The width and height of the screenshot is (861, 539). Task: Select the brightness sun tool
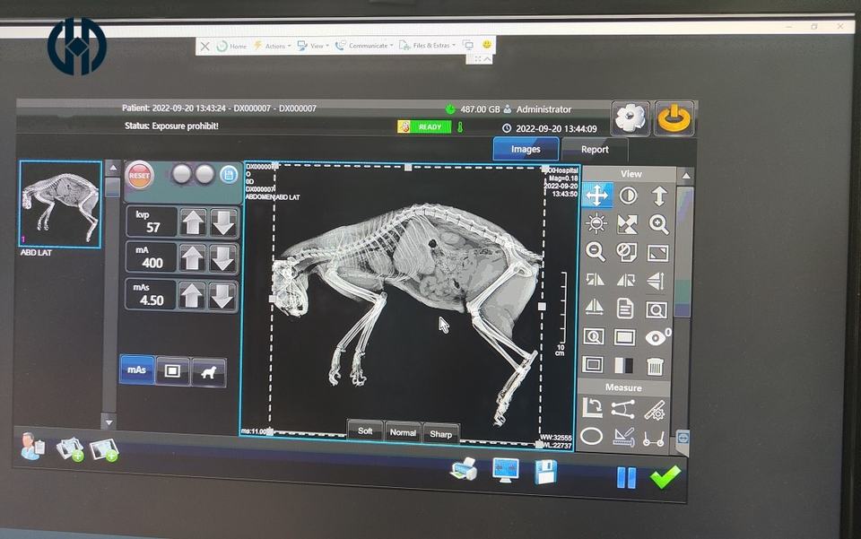596,223
